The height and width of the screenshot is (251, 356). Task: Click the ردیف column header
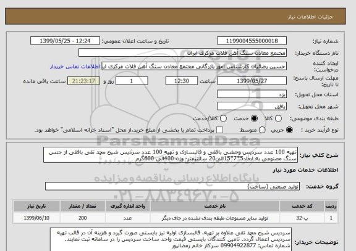tap(331, 206)
